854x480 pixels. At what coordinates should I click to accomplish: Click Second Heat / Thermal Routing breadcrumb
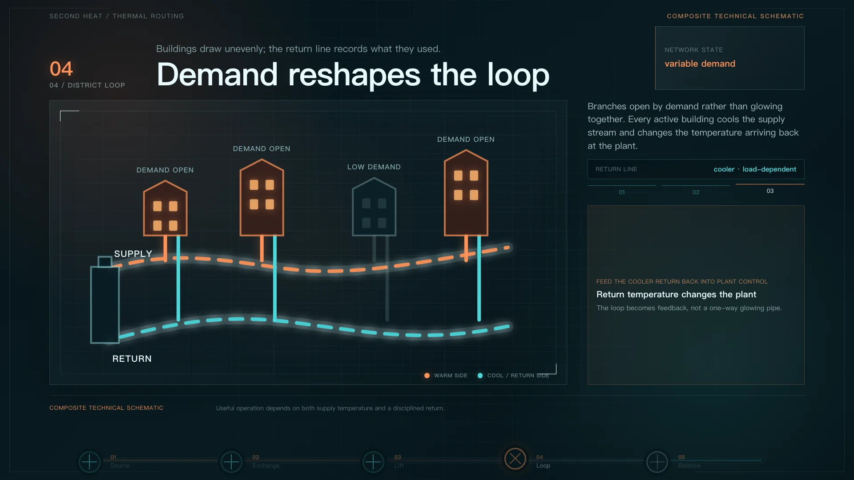(117, 16)
